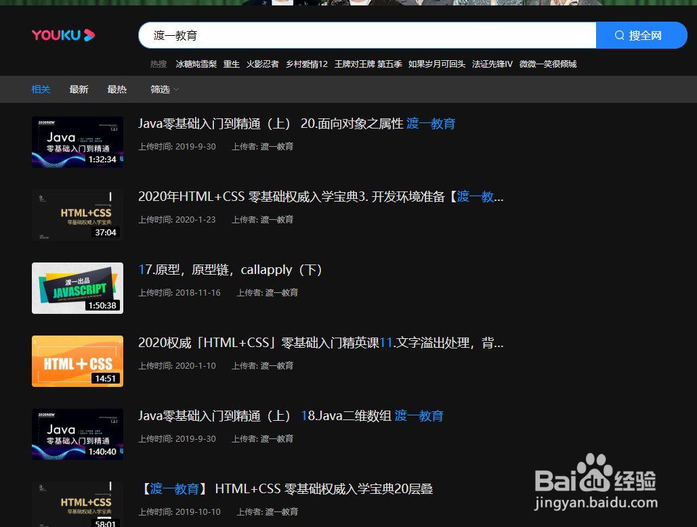This screenshot has height=527, width=697.
Task: Open the 37:04 HTML+CSS video thumbnail
Action: pyautogui.click(x=77, y=215)
